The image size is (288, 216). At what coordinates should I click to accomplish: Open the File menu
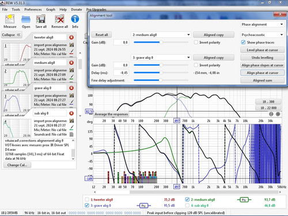(5, 9)
